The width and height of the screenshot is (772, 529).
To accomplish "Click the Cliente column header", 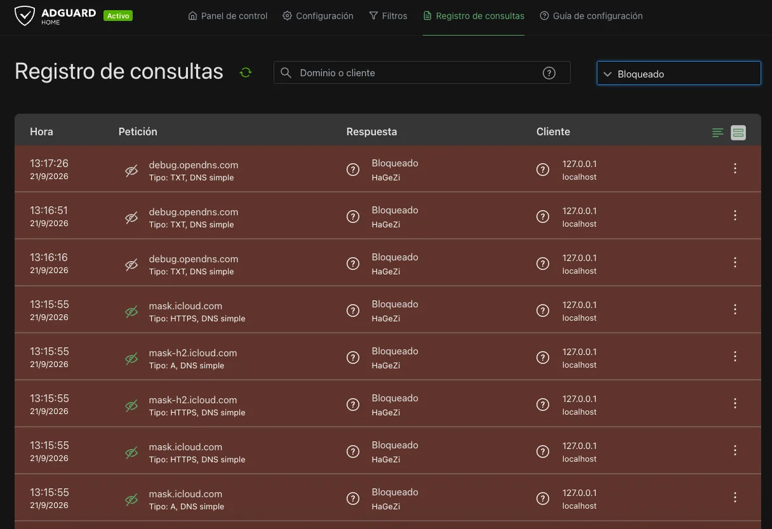I will click(x=553, y=131).
